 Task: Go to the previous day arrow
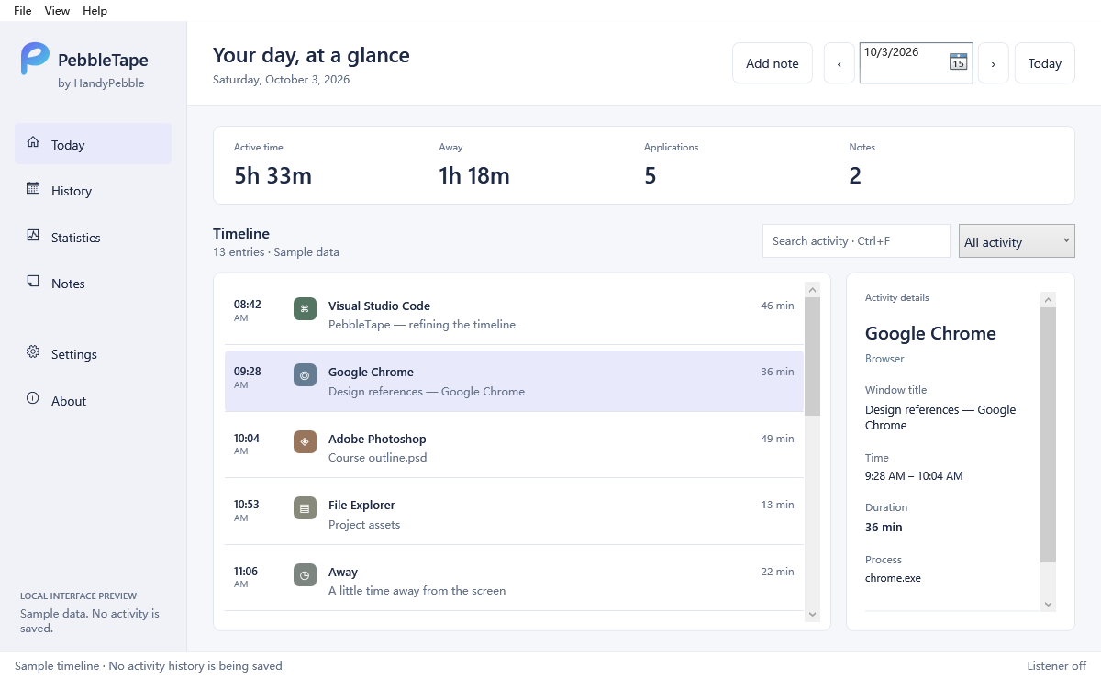pyautogui.click(x=840, y=63)
